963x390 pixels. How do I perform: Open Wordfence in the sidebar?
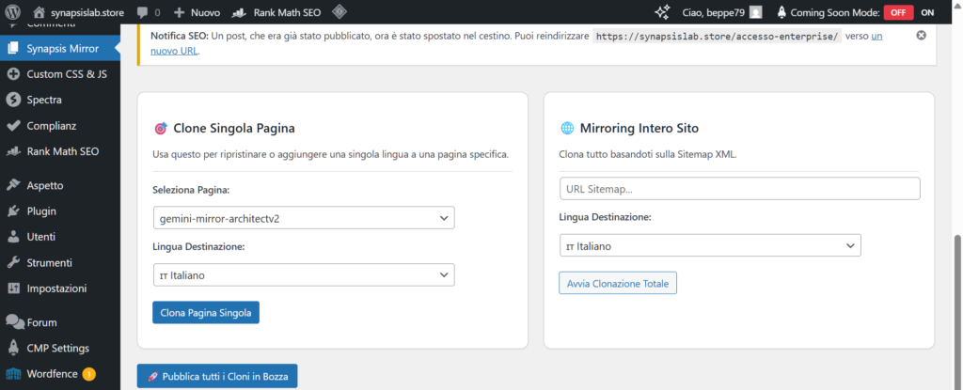pos(55,373)
